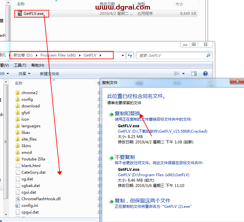Select the cgui.dat file icon
Screen dimensions: 244x222
(18, 192)
